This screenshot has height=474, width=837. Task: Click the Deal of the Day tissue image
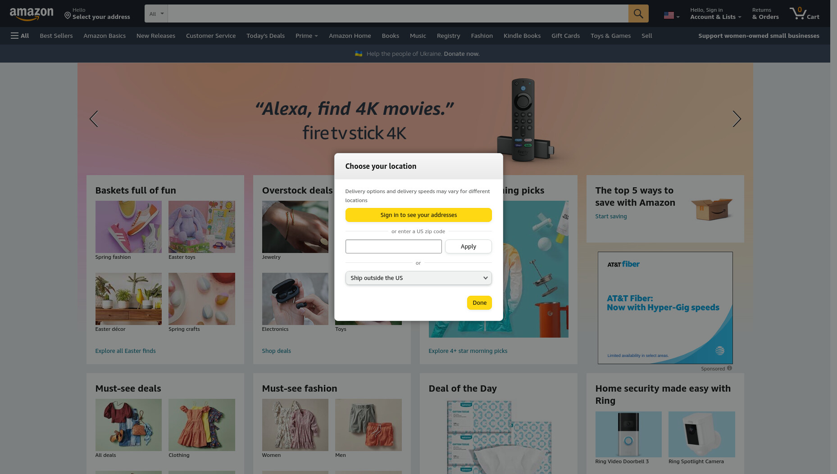[499, 436]
